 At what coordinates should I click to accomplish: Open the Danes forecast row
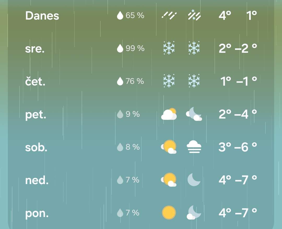(42, 16)
